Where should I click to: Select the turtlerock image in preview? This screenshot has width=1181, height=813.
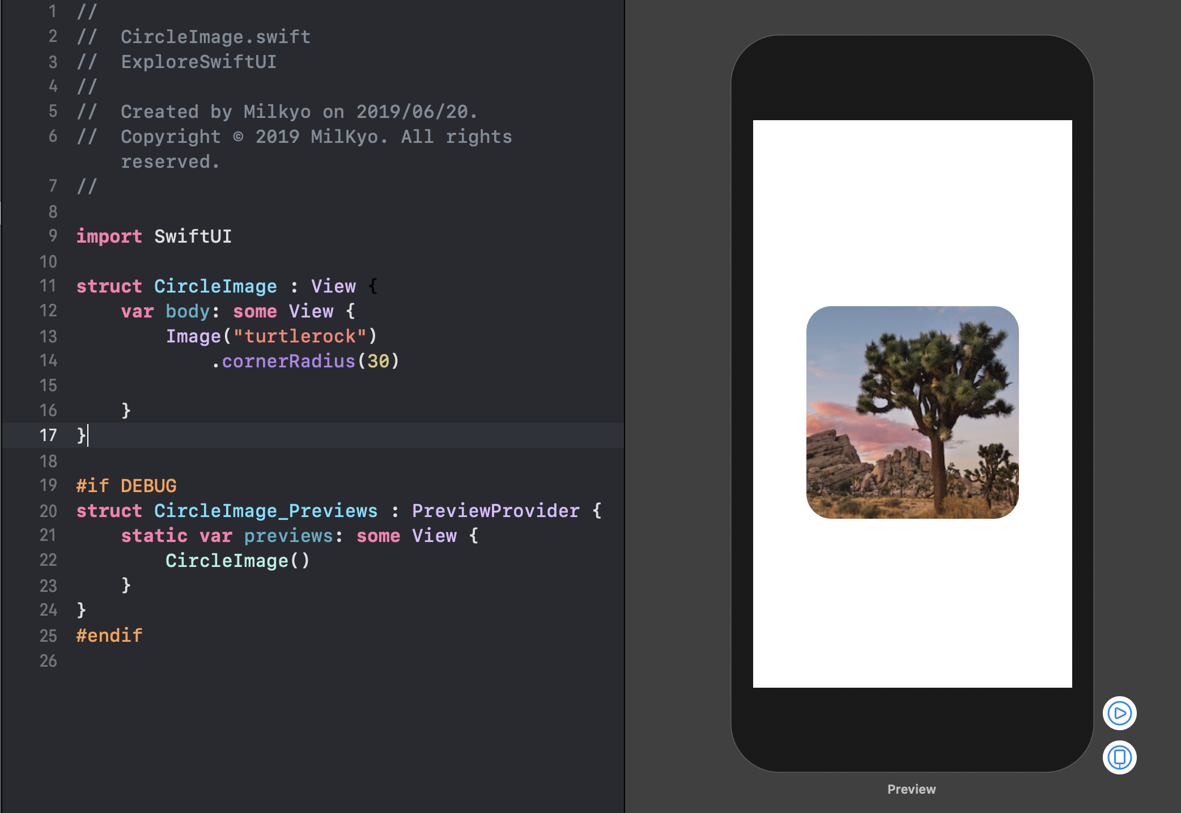click(912, 412)
